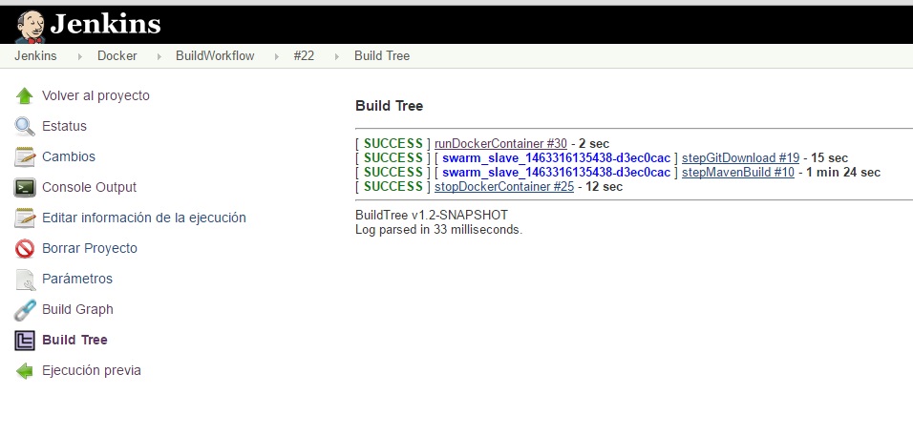The width and height of the screenshot is (913, 436).
Task: Click the green left arrow icon for Ejecución previa
Action: (x=25, y=371)
